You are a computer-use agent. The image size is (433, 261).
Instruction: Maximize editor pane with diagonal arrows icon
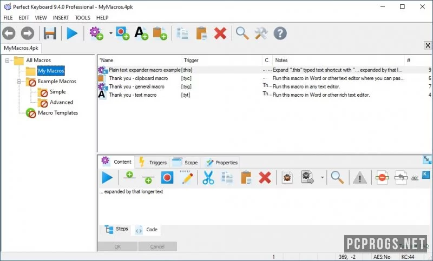click(427, 159)
